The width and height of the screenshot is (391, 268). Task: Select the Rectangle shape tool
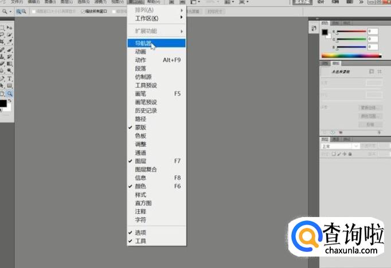(10, 86)
